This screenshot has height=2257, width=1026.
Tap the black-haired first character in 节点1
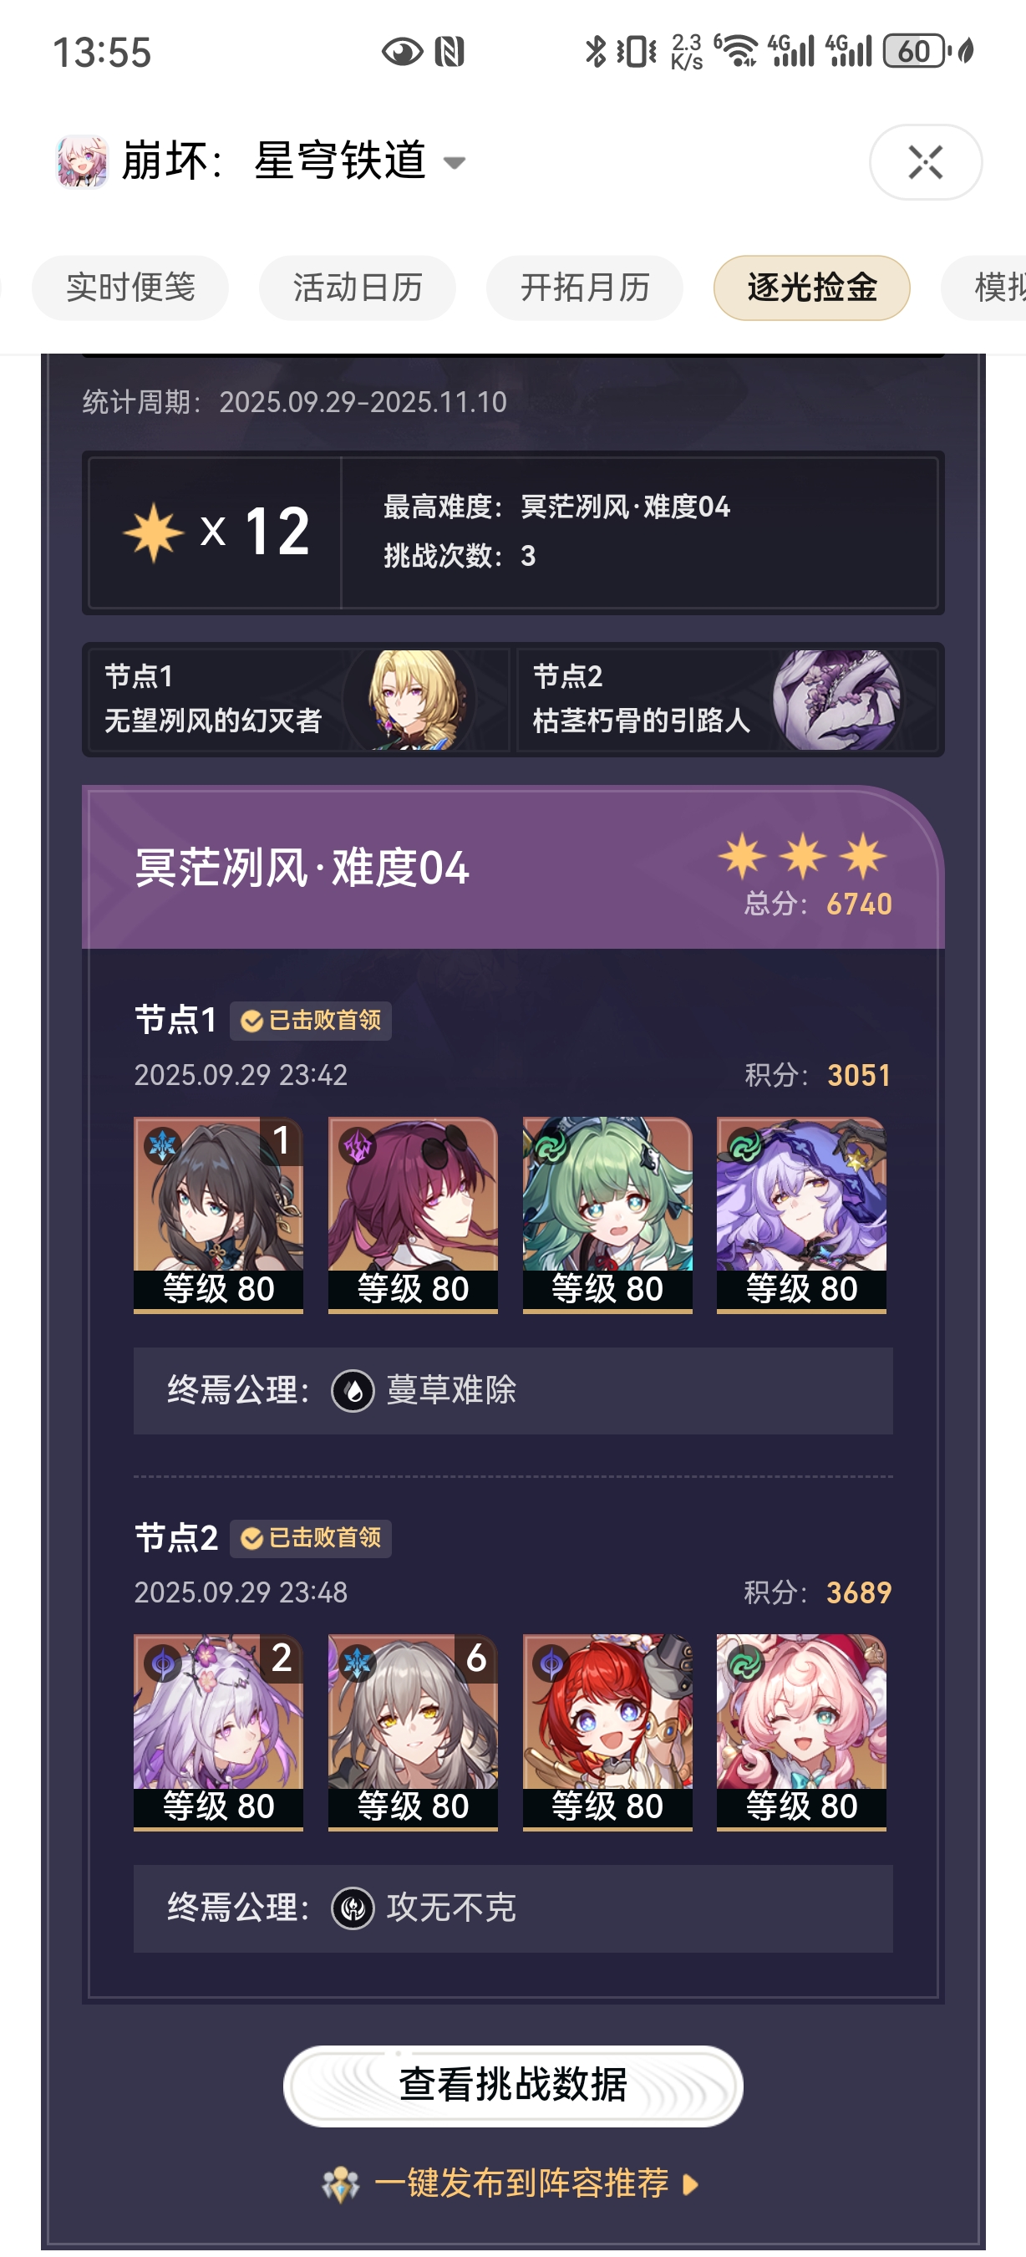[218, 1215]
